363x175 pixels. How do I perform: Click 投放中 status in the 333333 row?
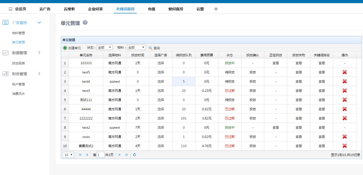[x=230, y=63]
